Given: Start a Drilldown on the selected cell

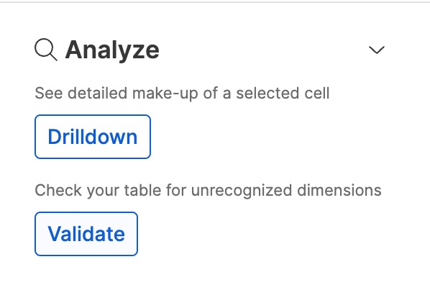Looking at the screenshot, I should pos(93,137).
